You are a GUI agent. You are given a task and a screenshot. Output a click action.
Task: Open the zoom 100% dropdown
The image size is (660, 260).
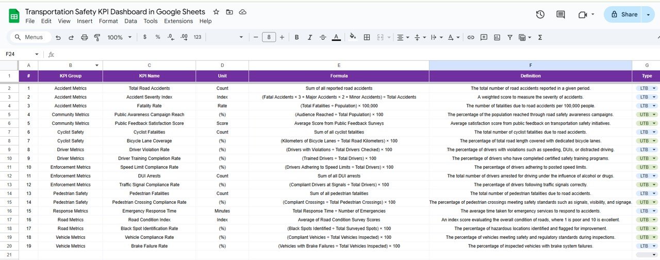(120, 37)
